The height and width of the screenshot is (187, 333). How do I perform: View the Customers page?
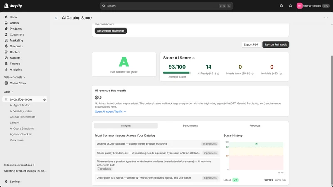[17, 34]
